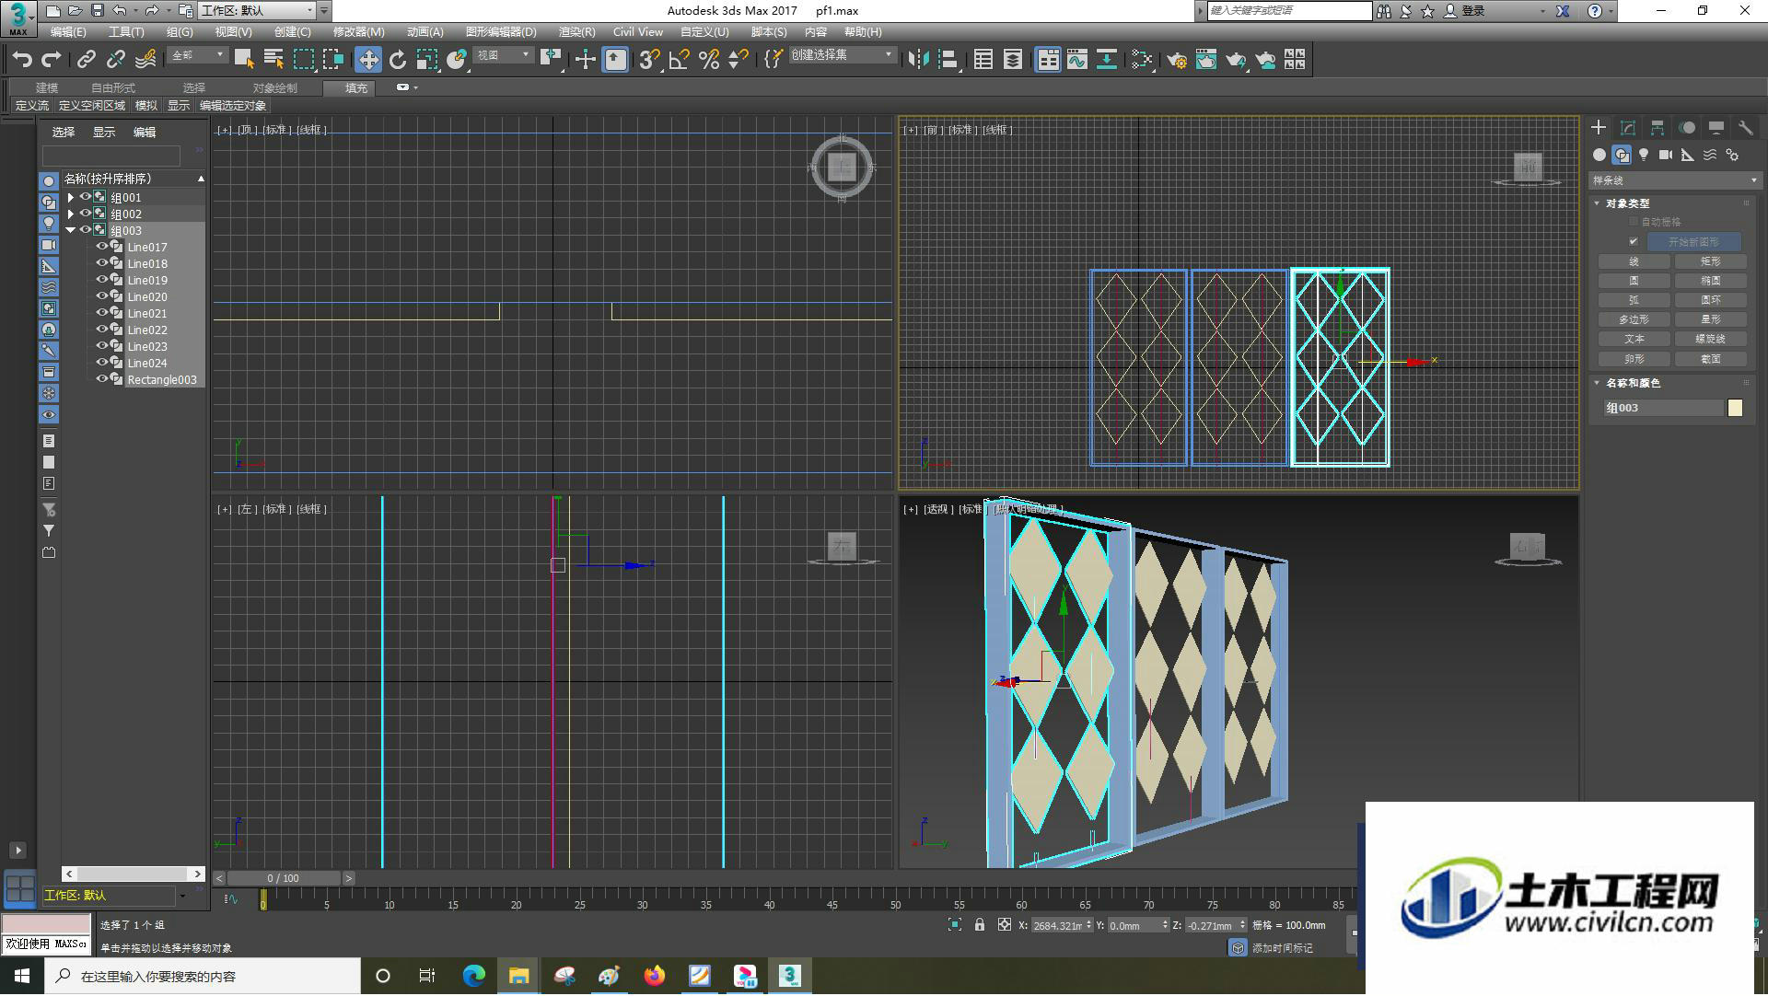Hide Line017 using its eye icon
This screenshot has width=1768, height=996.
tap(102, 247)
